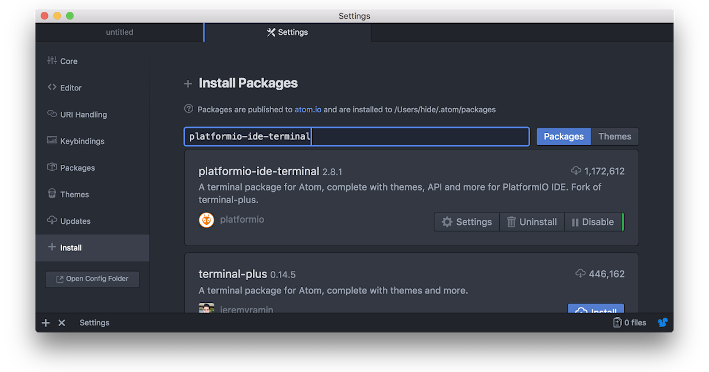The height and width of the screenshot is (372, 709).
Task: Uninstall the platformio-ide-terminal package
Action: click(x=532, y=221)
